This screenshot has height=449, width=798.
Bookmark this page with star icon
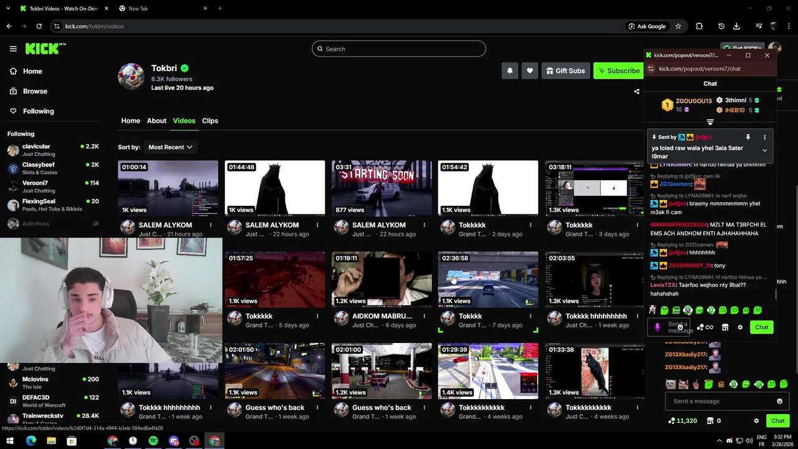(678, 26)
